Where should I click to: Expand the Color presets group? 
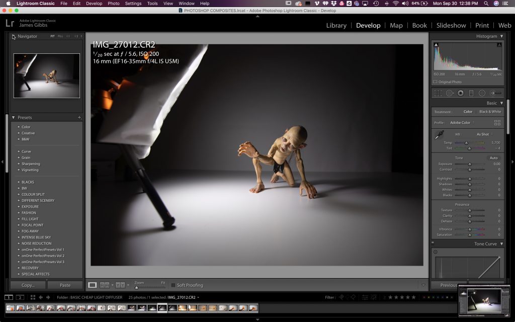[19, 127]
